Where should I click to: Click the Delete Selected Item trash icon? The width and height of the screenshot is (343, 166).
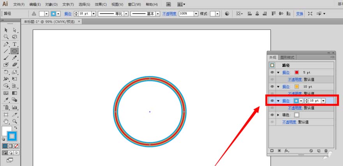[x=326, y=150]
